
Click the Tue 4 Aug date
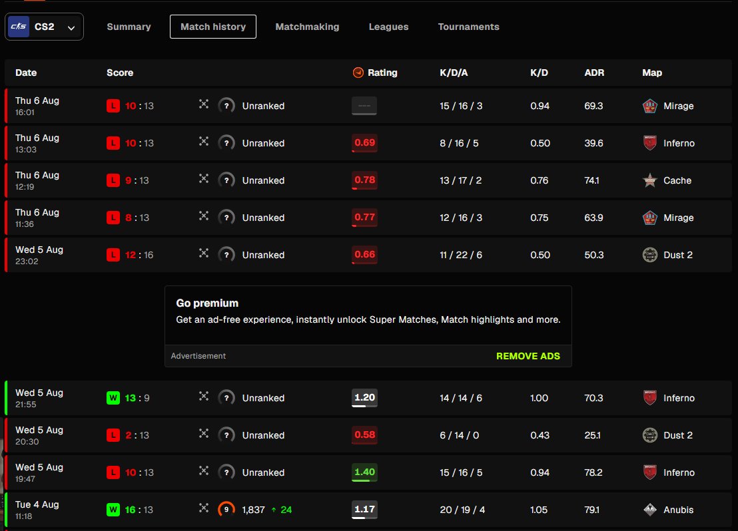37,504
